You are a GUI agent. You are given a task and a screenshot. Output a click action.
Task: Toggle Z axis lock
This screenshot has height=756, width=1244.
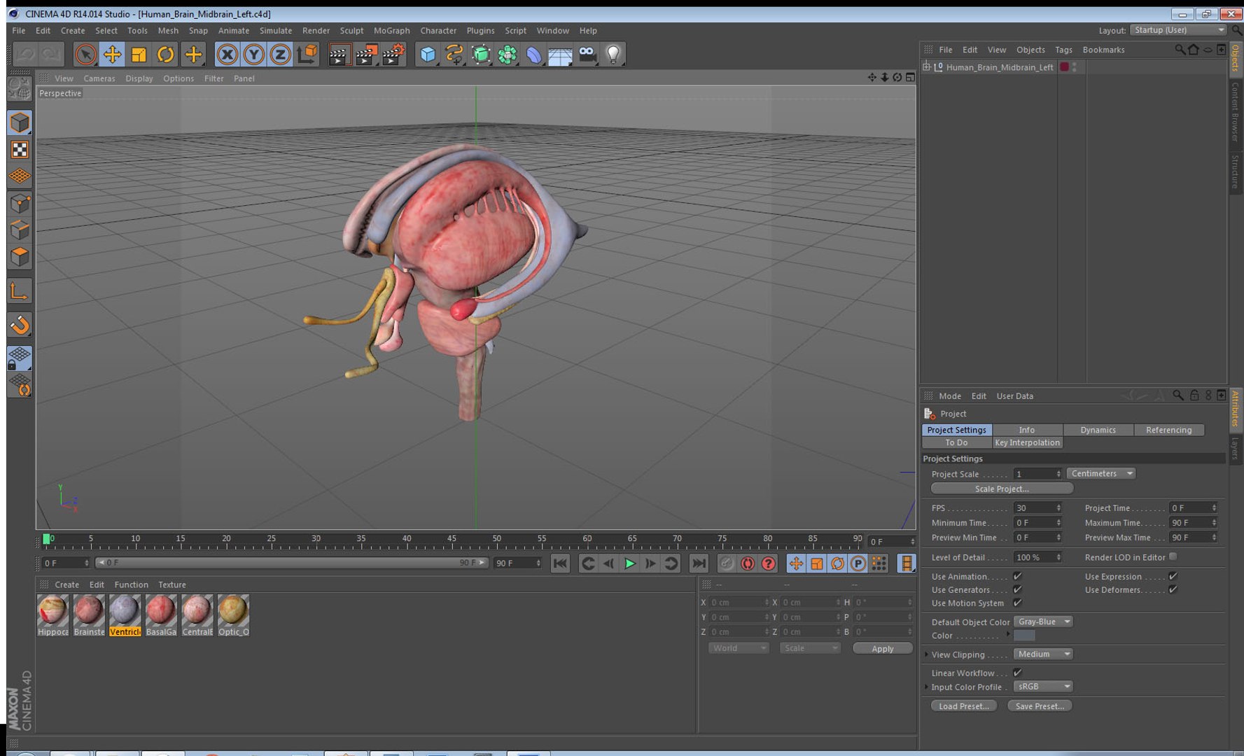click(x=280, y=55)
